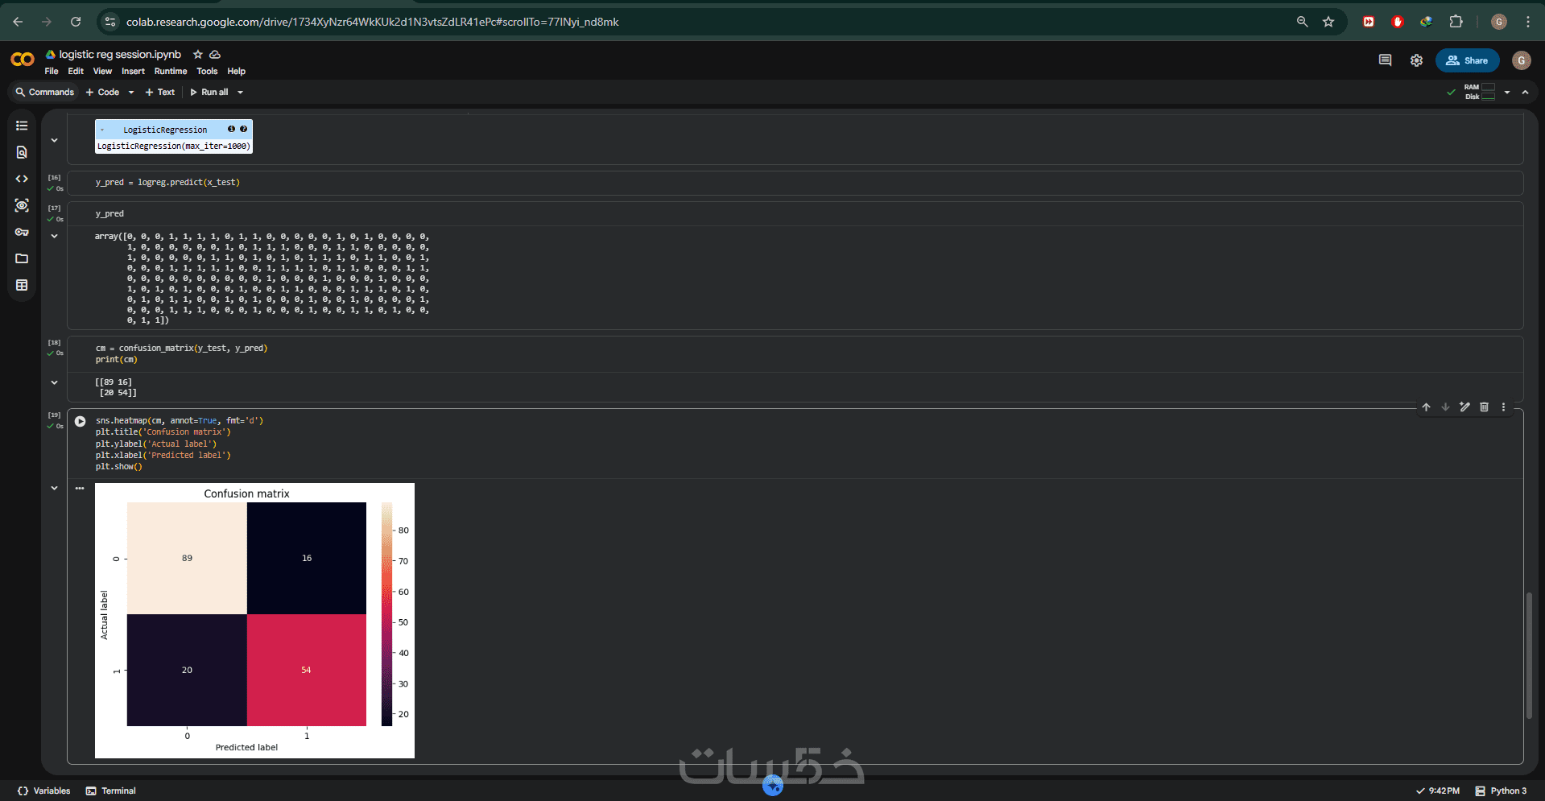
Task: Open more cell actions menu
Action: pos(1503,407)
